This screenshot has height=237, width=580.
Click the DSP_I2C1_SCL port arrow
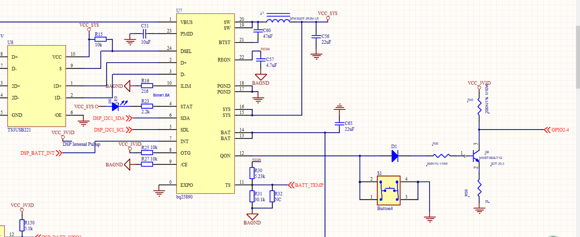pos(129,130)
